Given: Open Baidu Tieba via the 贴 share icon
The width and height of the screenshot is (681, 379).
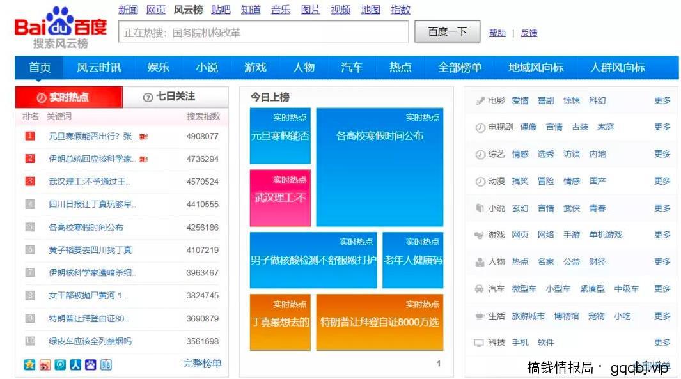Looking at the screenshot, I should pyautogui.click(x=106, y=364).
